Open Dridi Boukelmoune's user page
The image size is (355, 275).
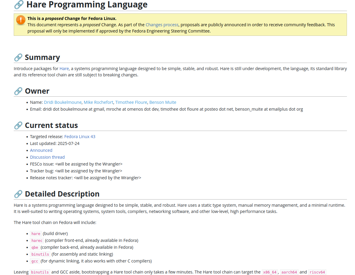tap(63, 102)
